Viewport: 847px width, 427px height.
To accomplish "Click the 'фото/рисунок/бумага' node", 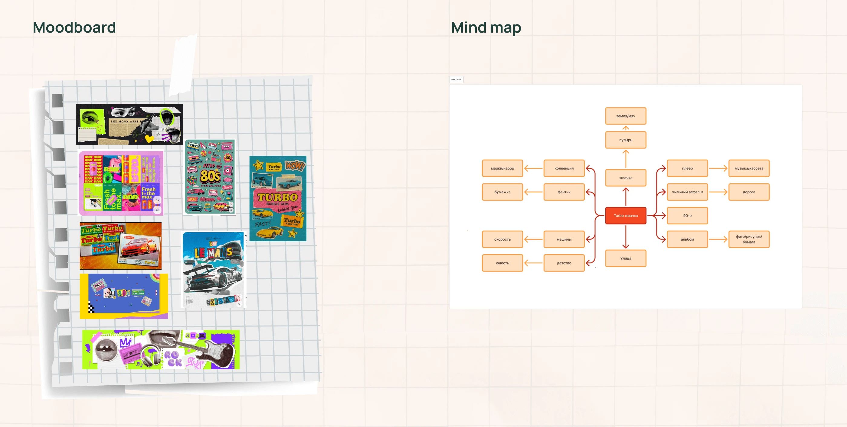I will click(749, 239).
